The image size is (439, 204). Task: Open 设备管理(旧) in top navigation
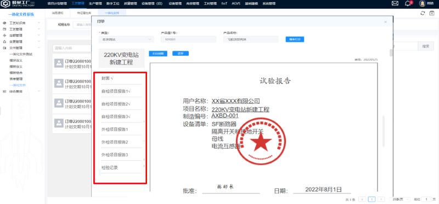point(153,4)
